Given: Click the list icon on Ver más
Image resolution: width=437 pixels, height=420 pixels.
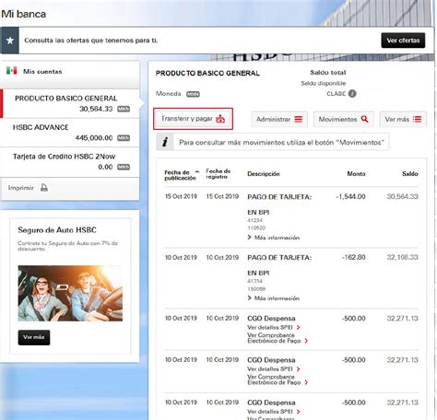Looking at the screenshot, I should click(417, 119).
